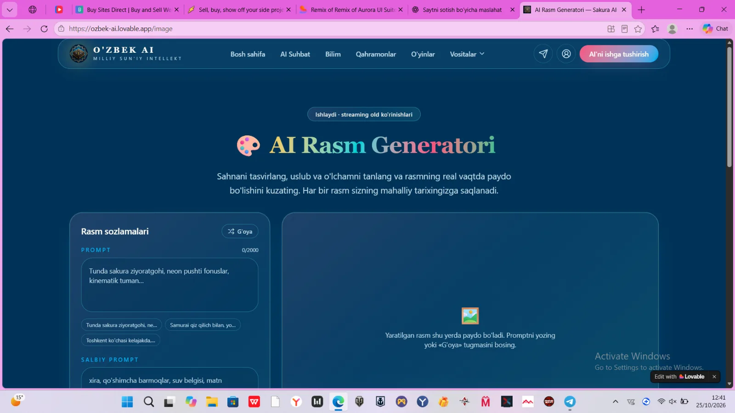Open Telegram from the taskbar
This screenshot has width=735, height=413.
click(x=570, y=402)
